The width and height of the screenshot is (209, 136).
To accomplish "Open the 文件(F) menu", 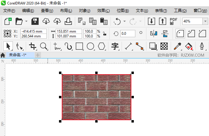I will point(9,10).
